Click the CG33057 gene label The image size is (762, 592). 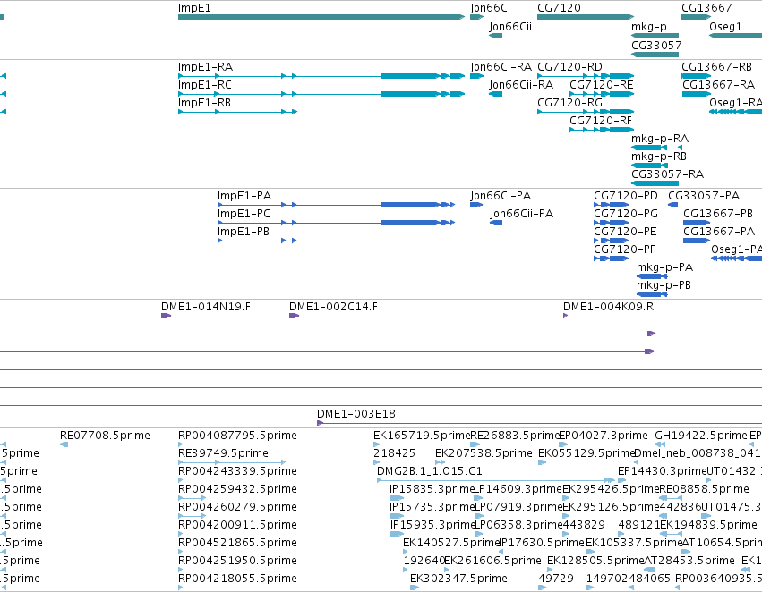[x=656, y=45]
